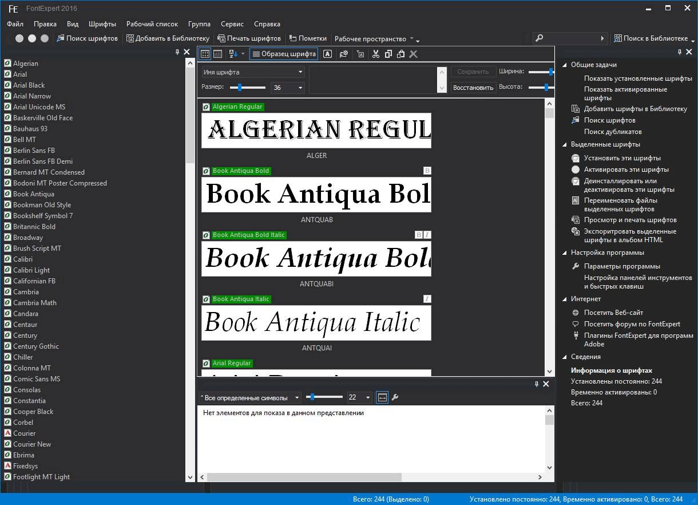Click Посетить Веб-сайт link
The height and width of the screenshot is (505, 698).
coord(613,313)
